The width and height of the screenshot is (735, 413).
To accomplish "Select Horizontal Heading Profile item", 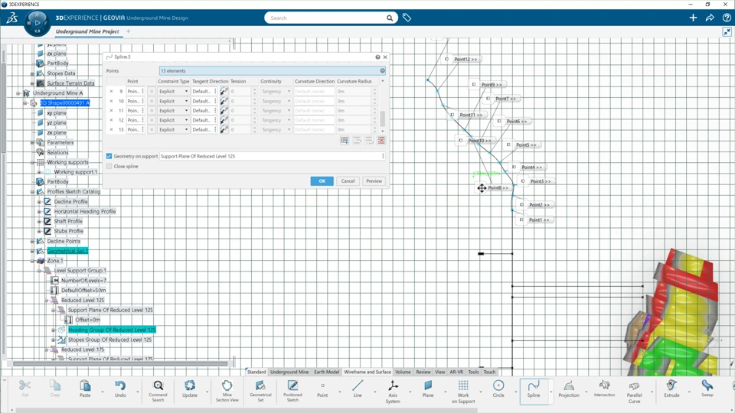I will pos(85,211).
